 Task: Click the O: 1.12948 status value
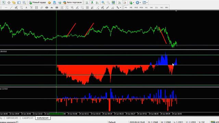click(153, 122)
